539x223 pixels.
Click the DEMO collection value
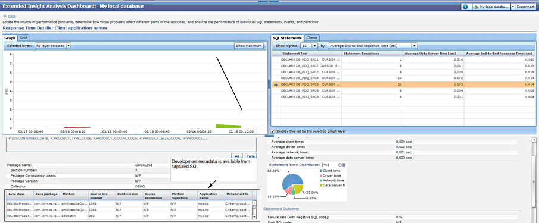tap(139, 186)
